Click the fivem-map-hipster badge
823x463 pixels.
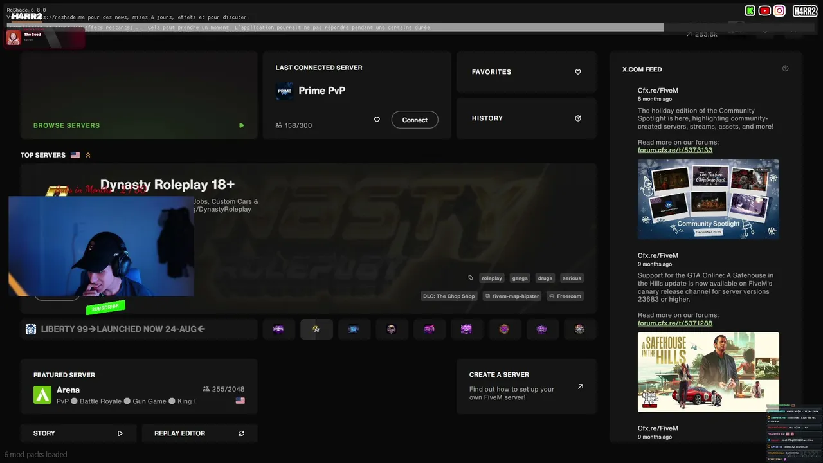pos(511,296)
